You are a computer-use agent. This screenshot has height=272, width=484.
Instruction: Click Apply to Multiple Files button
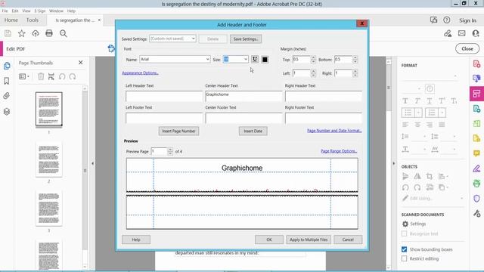pos(309,240)
